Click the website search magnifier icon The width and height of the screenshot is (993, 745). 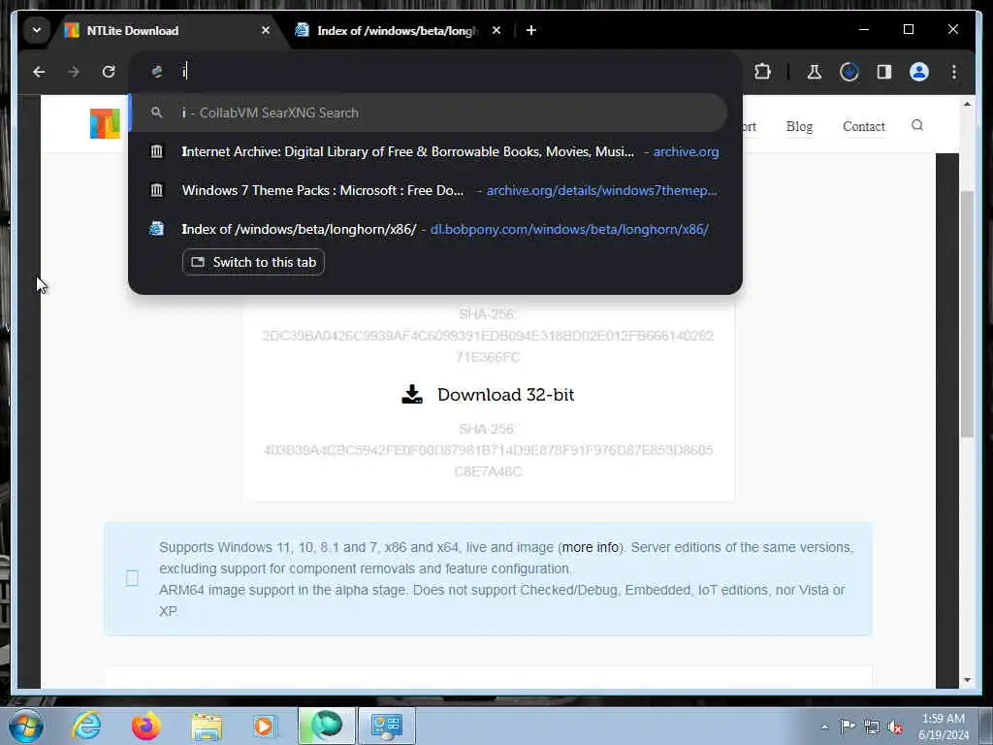tap(917, 125)
